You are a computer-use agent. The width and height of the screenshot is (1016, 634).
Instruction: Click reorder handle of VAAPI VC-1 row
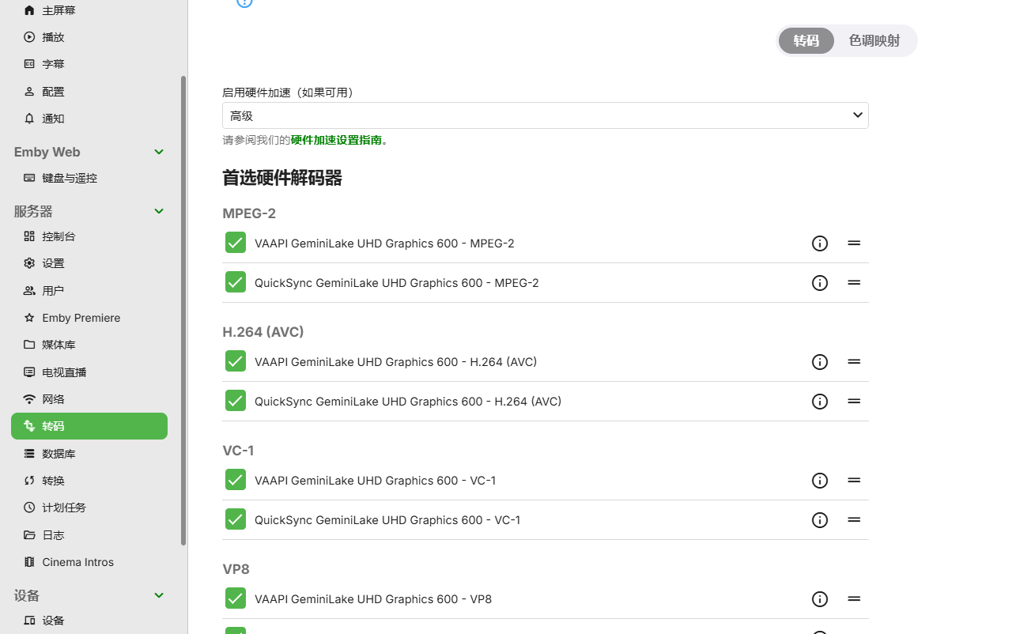(x=854, y=481)
